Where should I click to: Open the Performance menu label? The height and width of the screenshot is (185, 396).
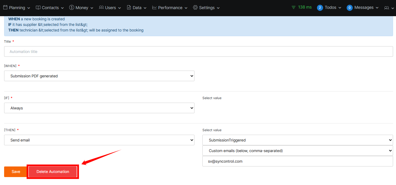[170, 8]
